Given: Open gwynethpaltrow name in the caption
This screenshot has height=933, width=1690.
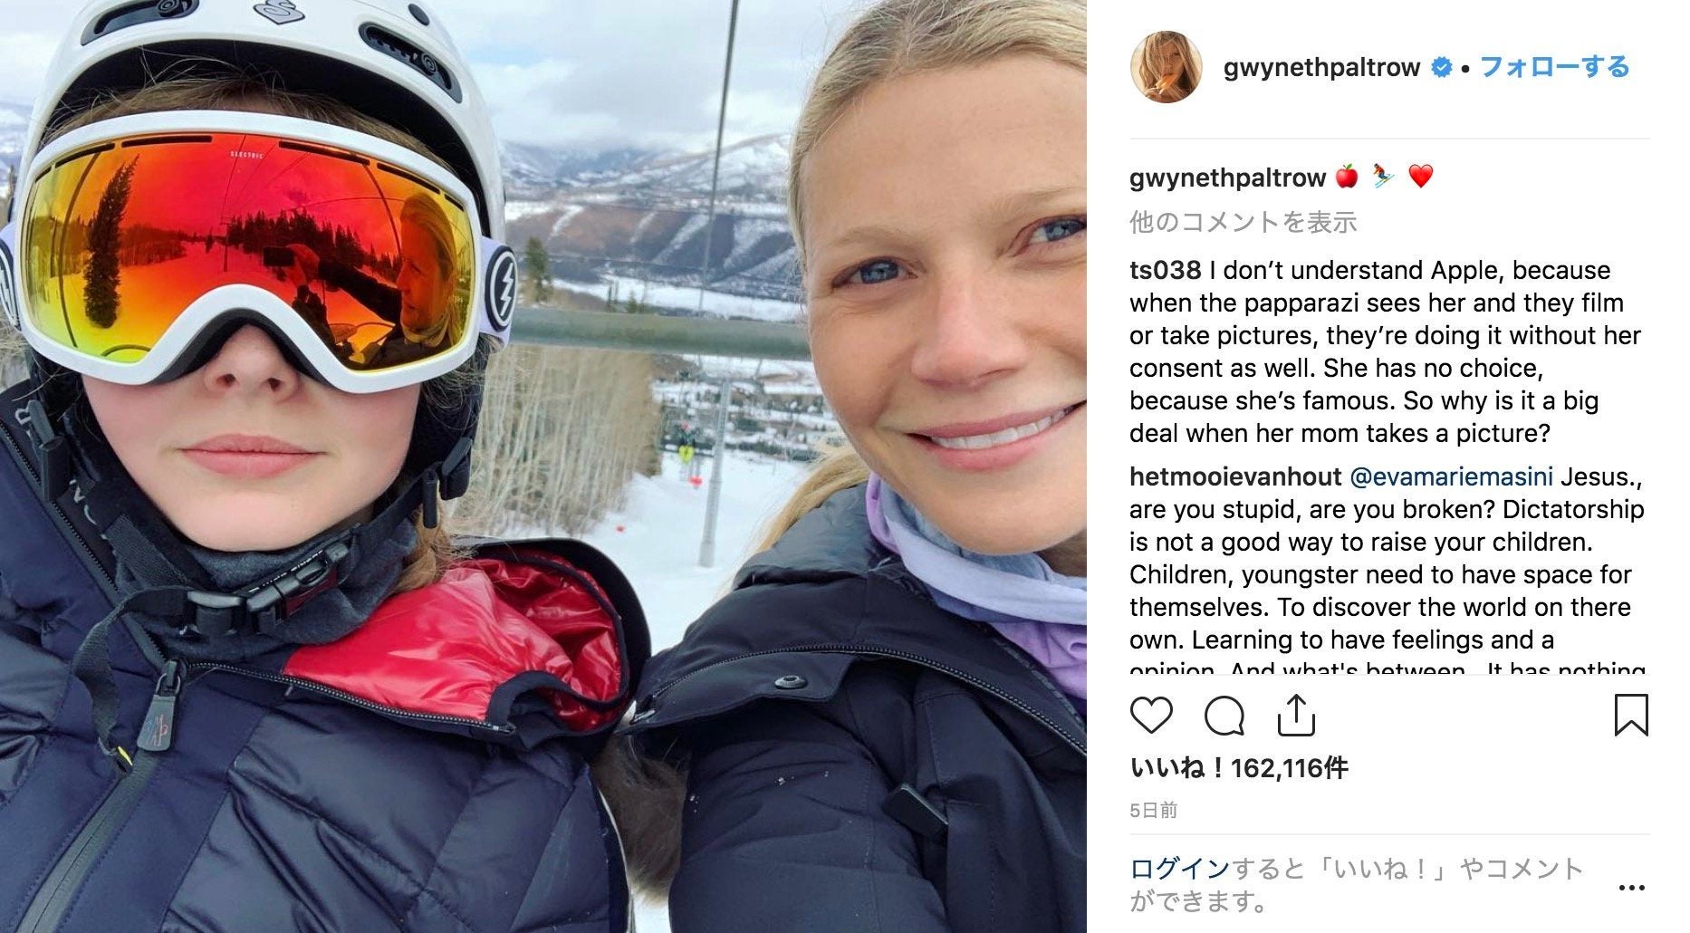Looking at the screenshot, I should click(x=1227, y=178).
